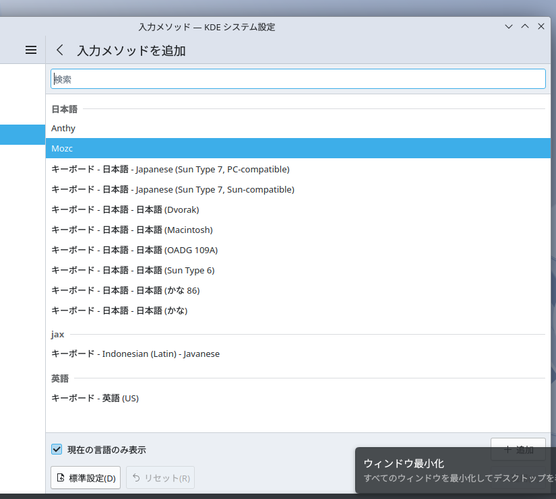Click the search input field

tap(298, 79)
